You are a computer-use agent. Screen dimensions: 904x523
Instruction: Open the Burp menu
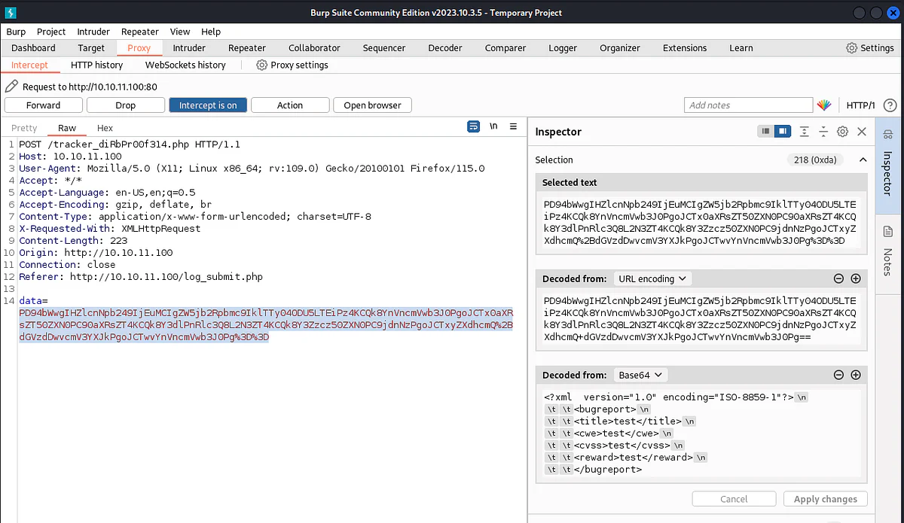[16, 32]
